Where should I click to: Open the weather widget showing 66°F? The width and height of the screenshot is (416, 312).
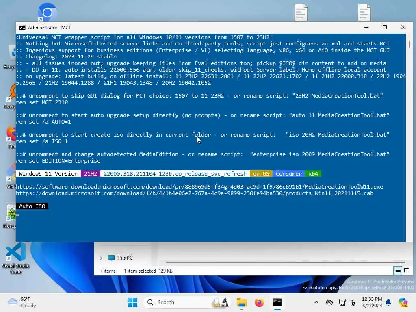(x=22, y=302)
